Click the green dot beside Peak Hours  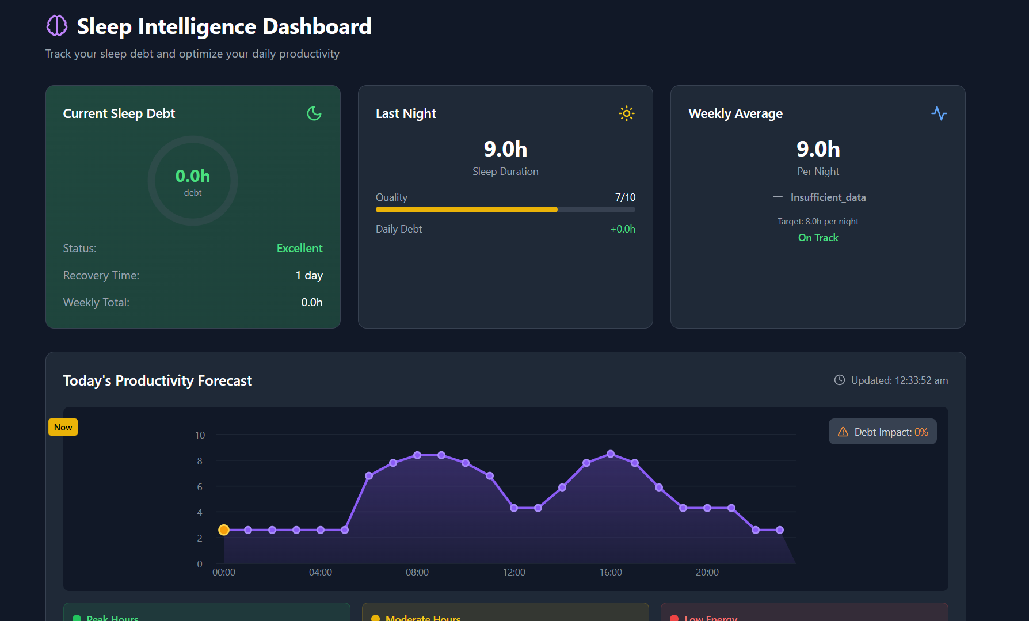coord(77,618)
